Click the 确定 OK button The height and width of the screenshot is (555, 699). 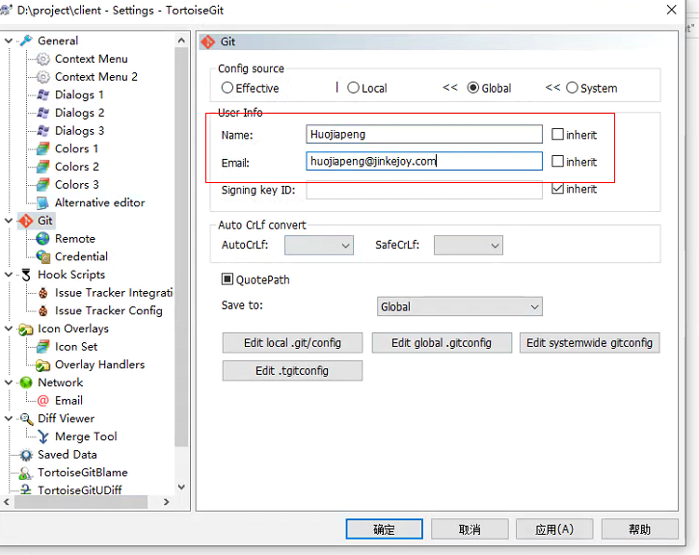click(x=385, y=529)
